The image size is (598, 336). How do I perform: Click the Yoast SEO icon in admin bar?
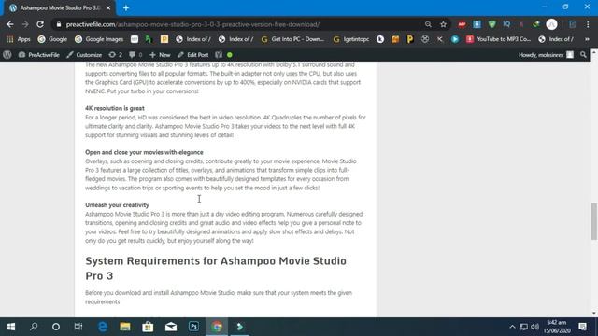[x=219, y=55]
